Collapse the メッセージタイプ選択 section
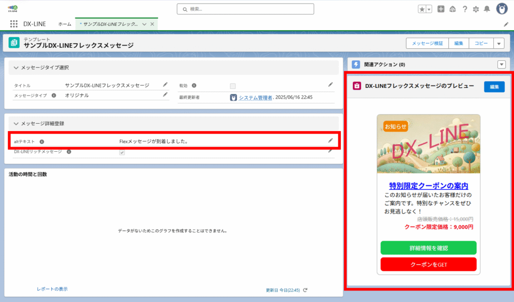 point(16,67)
